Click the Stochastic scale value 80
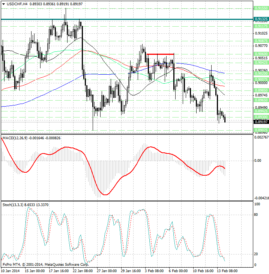Viewport: 269px width, 274px height. [x=256, y=215]
